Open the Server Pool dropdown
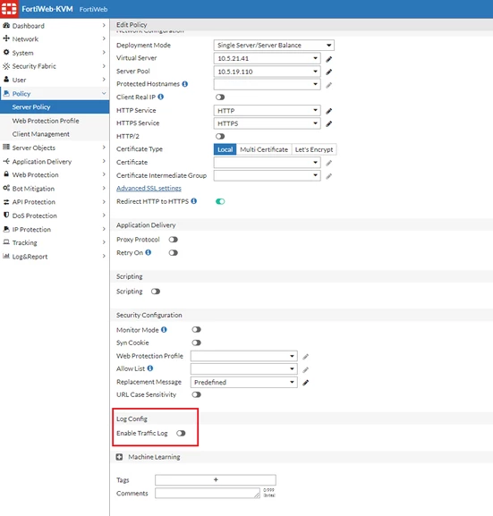The image size is (493, 516). (268, 72)
